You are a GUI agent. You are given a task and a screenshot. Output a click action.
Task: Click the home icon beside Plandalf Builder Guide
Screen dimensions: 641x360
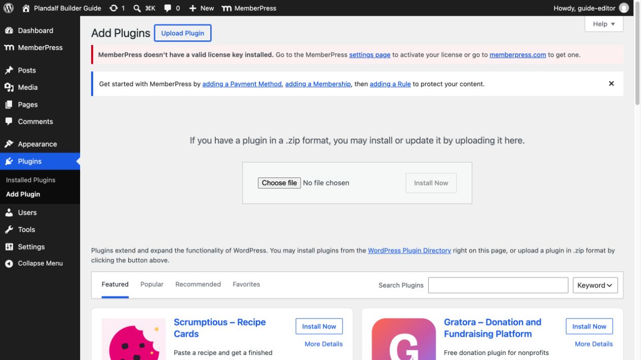26,8
